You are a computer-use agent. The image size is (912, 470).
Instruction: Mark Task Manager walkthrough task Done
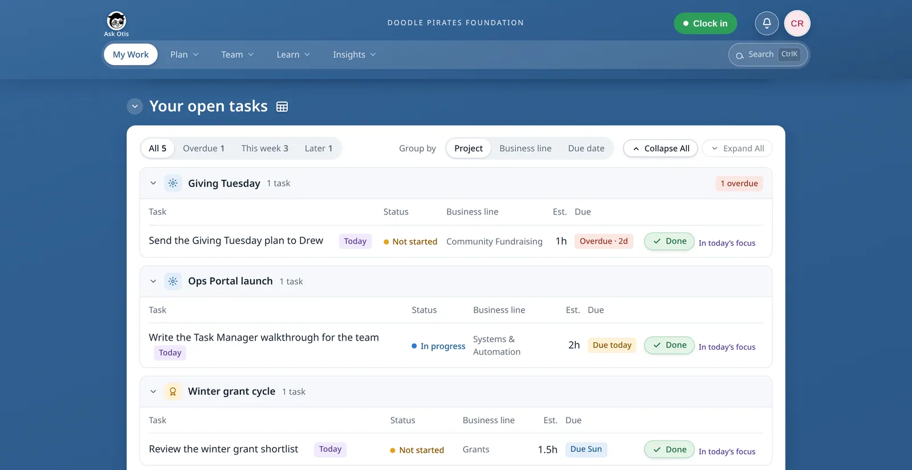(x=669, y=345)
